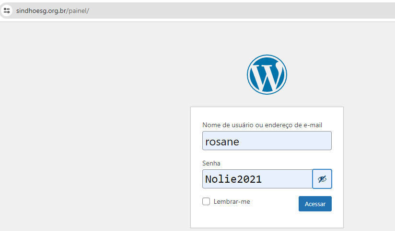Click empty space right of the URL text
Viewport: 395px width, 231px height.
tap(240, 11)
